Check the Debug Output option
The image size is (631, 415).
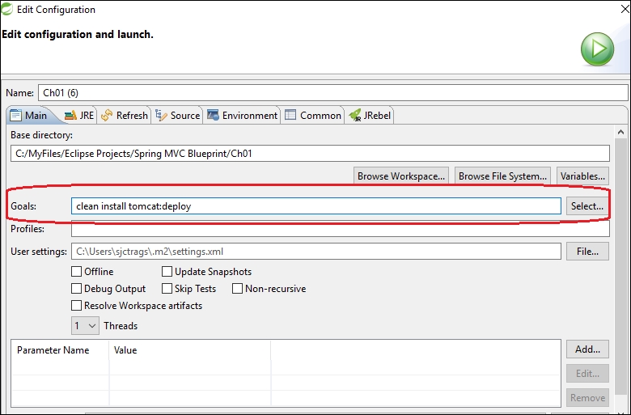77,289
